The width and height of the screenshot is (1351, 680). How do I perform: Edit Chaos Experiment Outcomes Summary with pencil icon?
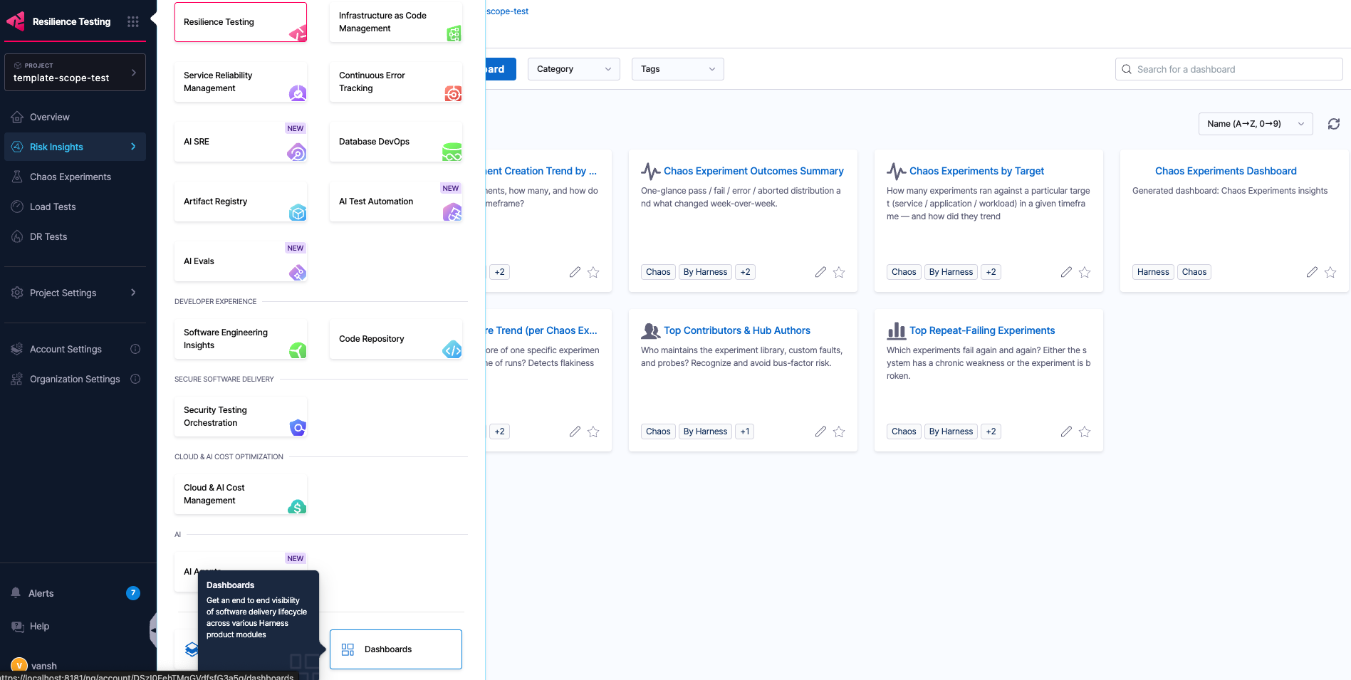point(820,272)
